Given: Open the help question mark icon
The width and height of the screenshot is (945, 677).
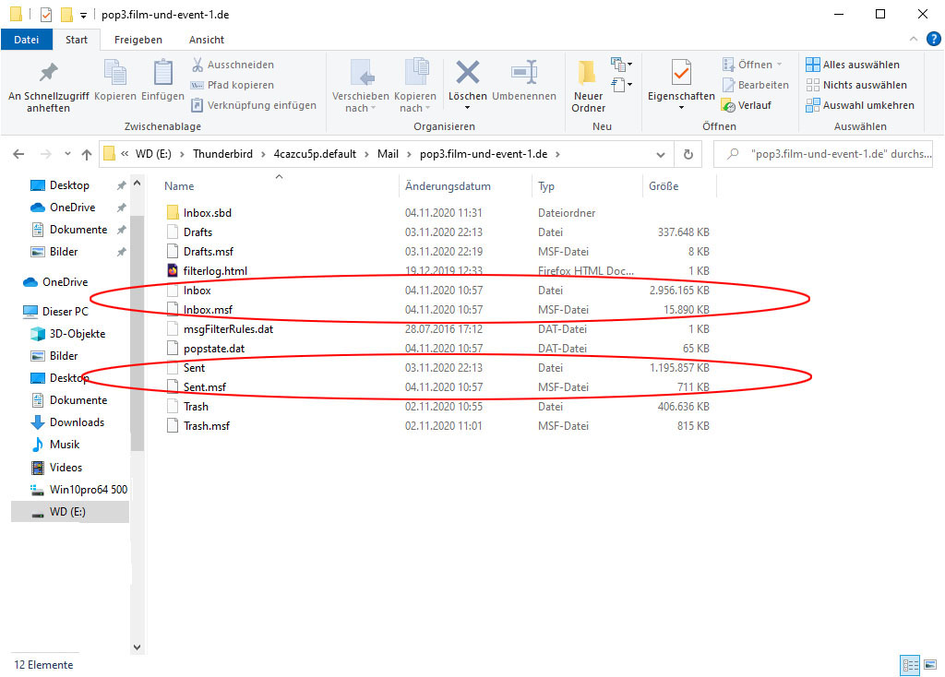Looking at the screenshot, I should [x=933, y=39].
